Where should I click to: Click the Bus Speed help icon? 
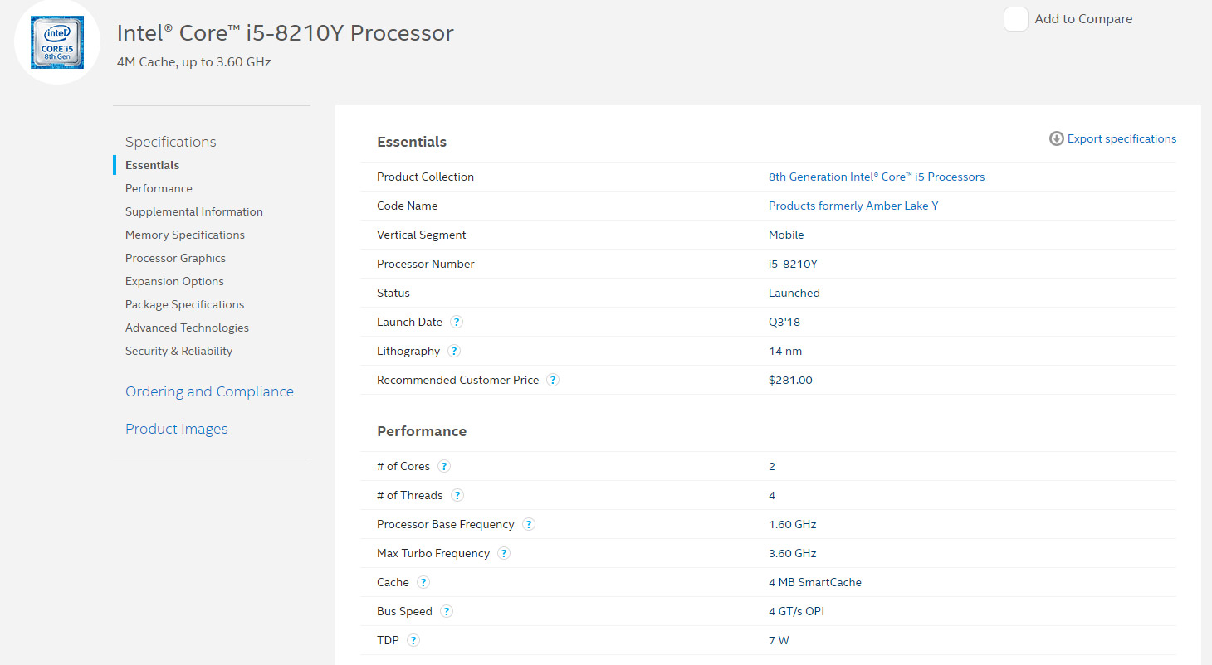pyautogui.click(x=447, y=611)
